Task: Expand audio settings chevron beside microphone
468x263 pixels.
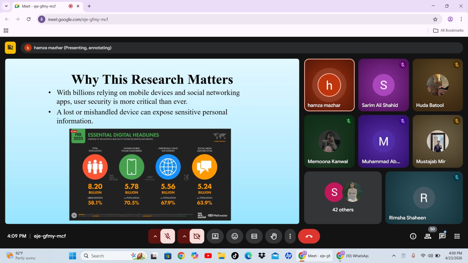Action: point(155,236)
